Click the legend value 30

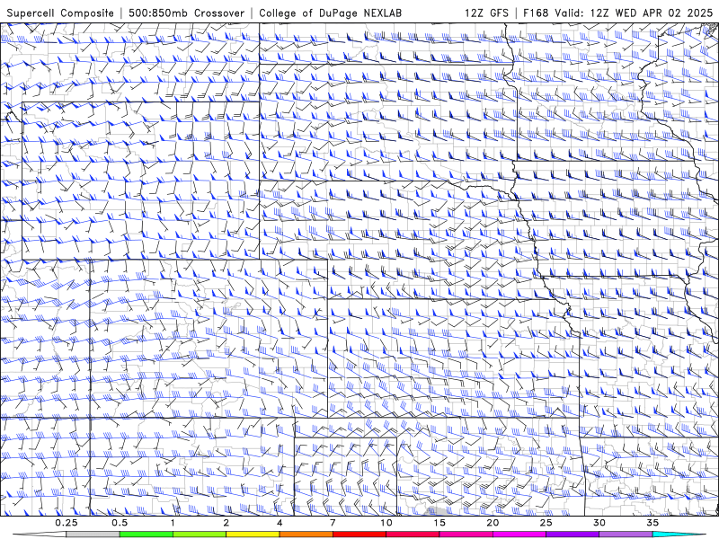[x=599, y=523]
